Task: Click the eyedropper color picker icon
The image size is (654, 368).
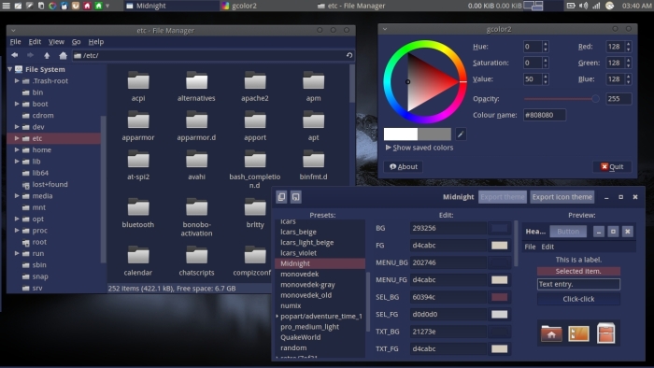Action: 461,134
